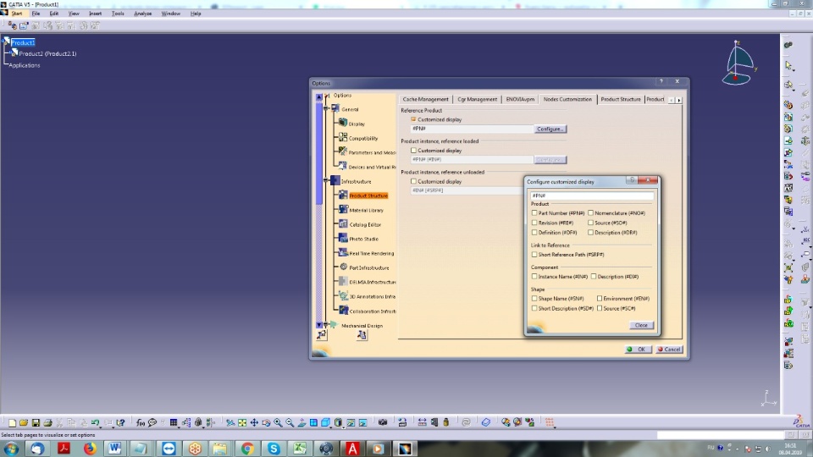Click the dump parameters icon below the Options tree
The image size is (813, 457).
pos(362,335)
